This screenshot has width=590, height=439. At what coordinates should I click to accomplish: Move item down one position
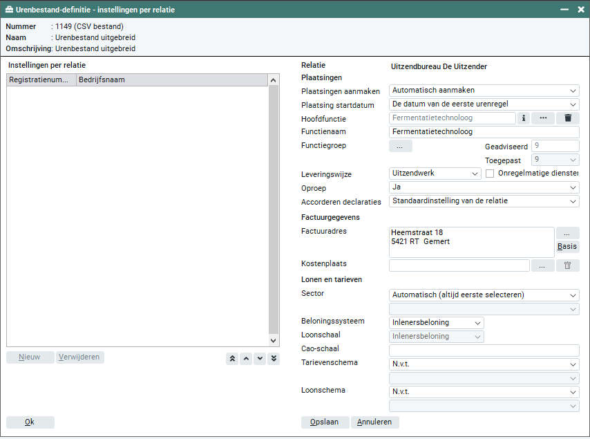[260, 358]
